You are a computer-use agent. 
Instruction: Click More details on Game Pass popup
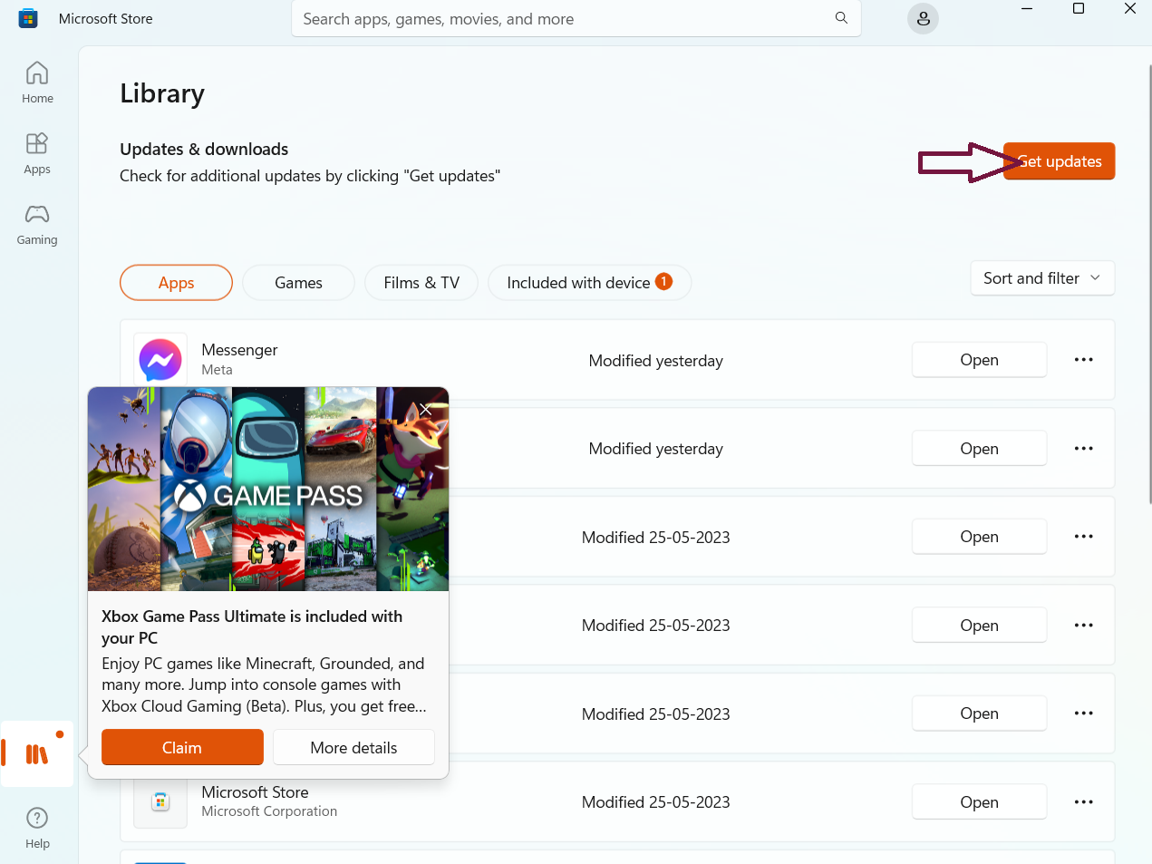353,748
